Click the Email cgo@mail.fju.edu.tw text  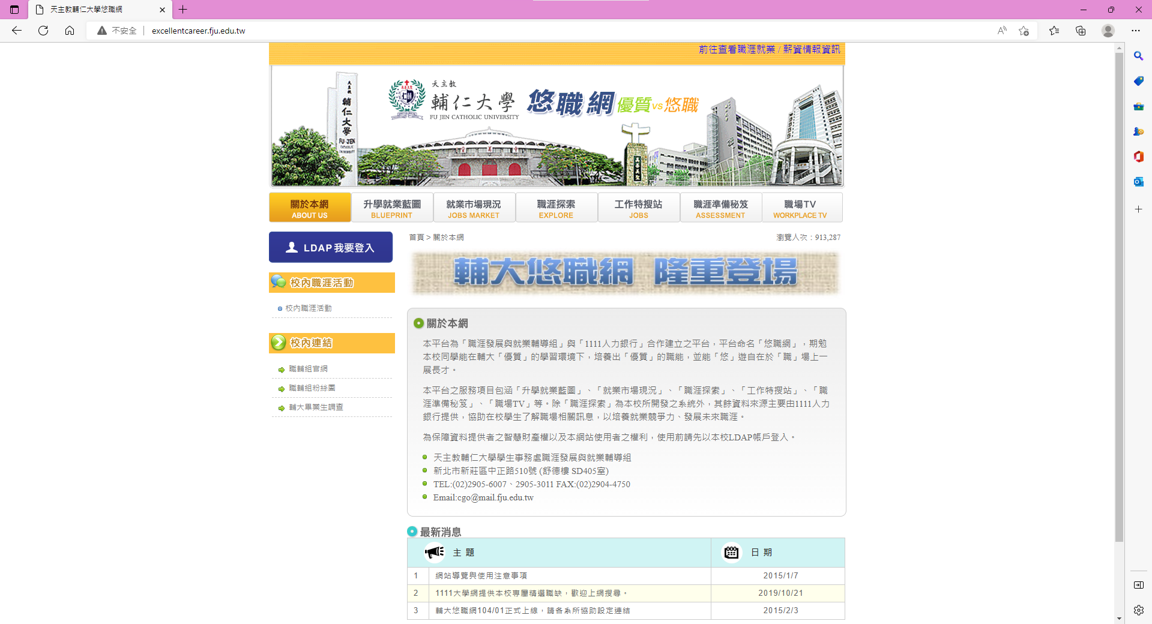[x=483, y=497]
